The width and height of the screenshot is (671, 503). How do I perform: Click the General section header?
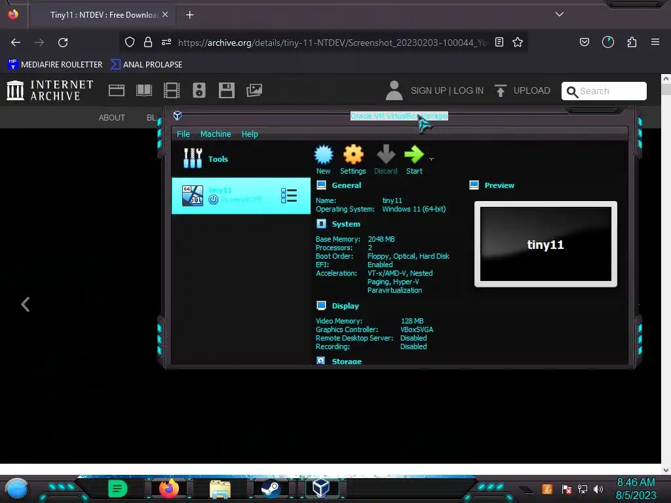(x=346, y=185)
